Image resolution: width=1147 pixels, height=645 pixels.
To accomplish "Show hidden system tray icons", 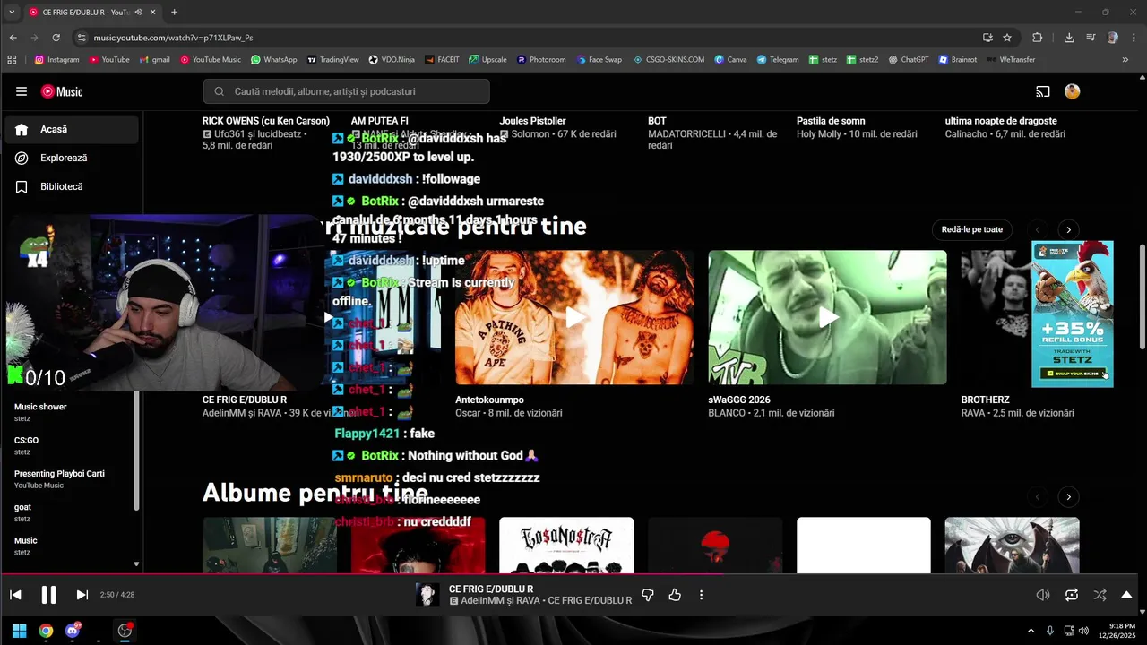I will click(1031, 631).
